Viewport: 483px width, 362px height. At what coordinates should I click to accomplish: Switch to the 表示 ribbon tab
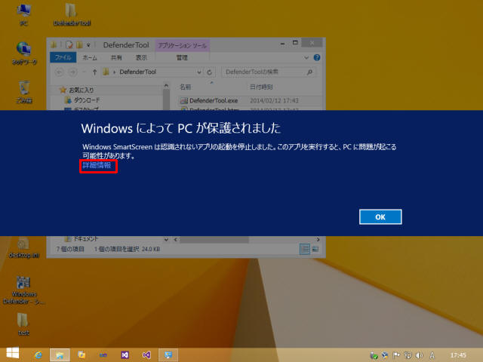141,57
